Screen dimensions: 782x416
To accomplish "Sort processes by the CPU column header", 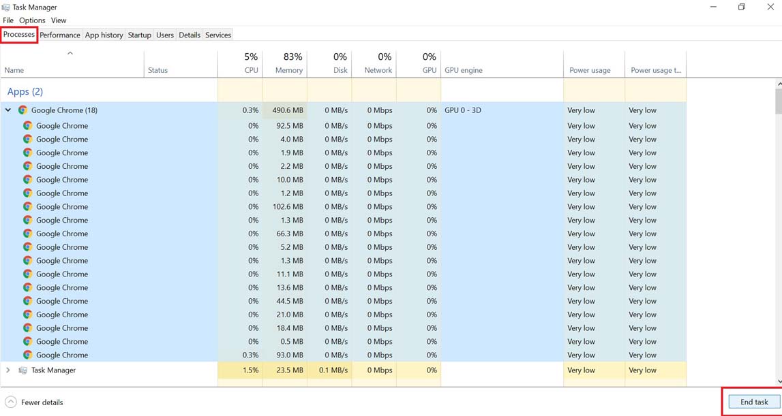I will [x=240, y=64].
